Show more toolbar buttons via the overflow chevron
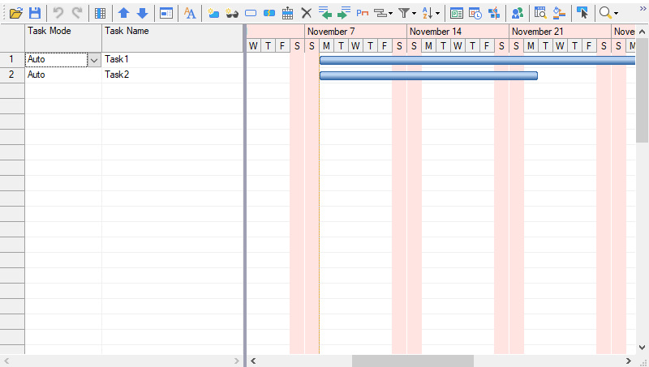649x367 pixels. click(x=642, y=10)
